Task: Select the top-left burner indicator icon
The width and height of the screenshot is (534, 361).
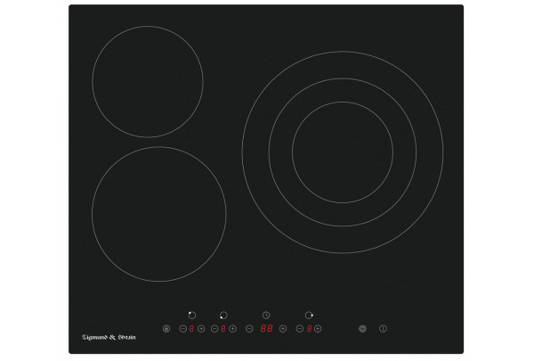Action: (192, 315)
